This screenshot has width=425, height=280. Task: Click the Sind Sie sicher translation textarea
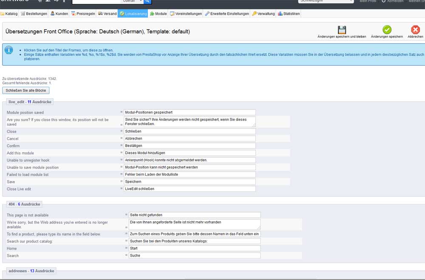click(x=190, y=122)
